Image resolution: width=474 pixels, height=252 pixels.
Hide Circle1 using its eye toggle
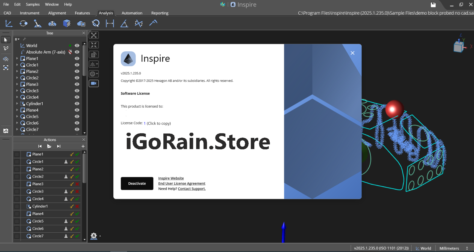point(77,65)
